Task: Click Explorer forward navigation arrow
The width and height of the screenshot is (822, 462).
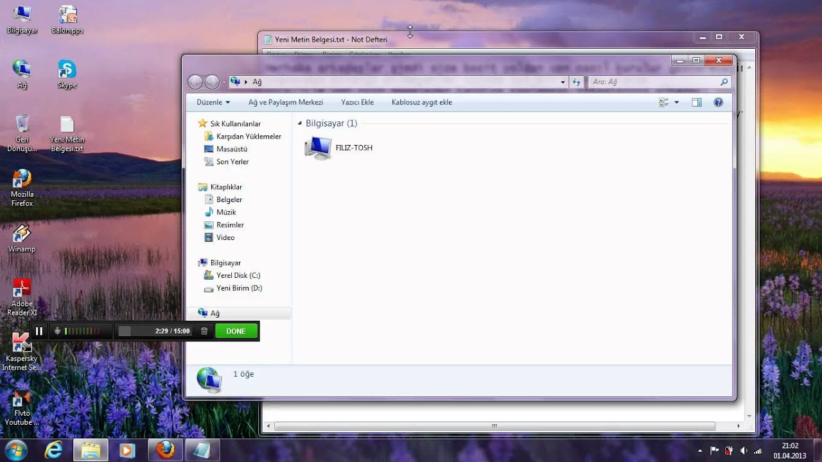Action: coord(212,81)
